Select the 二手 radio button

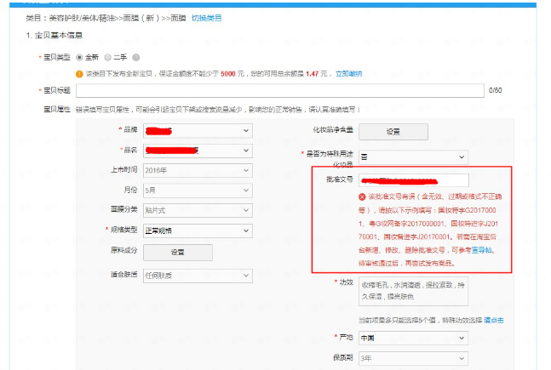tap(107, 58)
